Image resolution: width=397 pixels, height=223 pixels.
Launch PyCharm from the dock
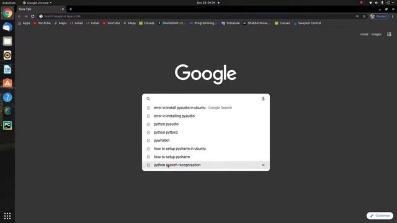pyautogui.click(x=7, y=125)
